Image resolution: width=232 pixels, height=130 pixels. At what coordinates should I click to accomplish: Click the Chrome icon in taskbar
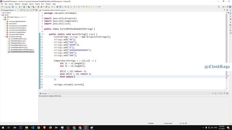(38, 127)
